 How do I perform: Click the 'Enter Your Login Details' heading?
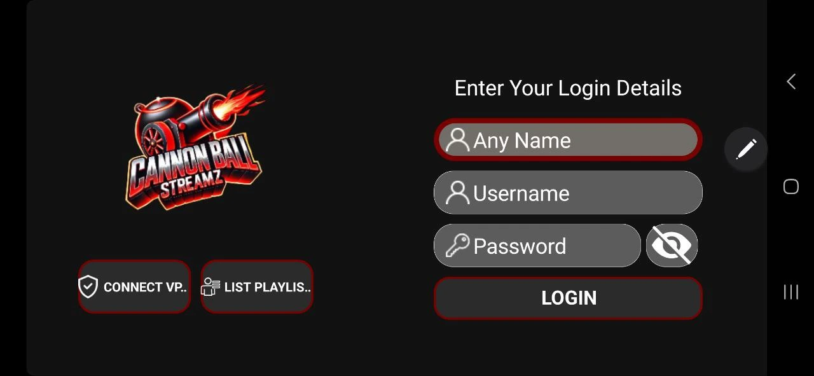pyautogui.click(x=568, y=88)
